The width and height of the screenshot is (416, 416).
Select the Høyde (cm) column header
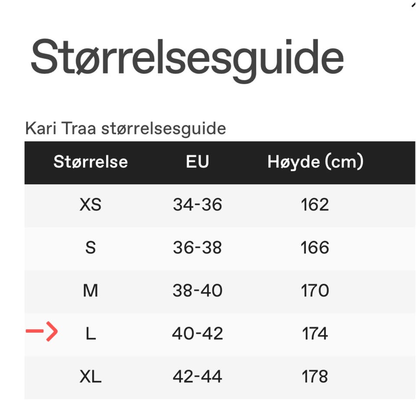pos(315,162)
